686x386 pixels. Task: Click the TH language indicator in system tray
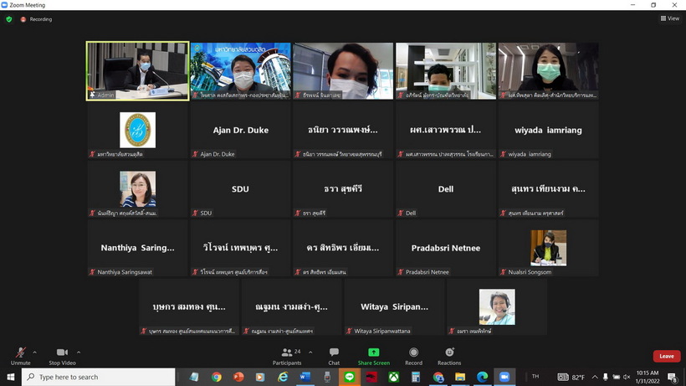coord(535,377)
